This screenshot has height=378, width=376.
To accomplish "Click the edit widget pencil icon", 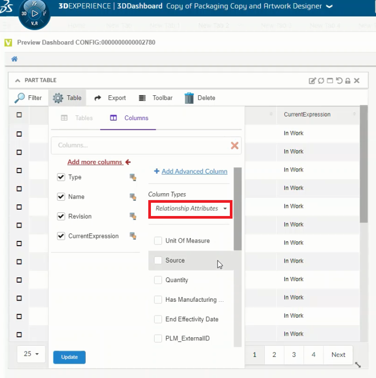I will [312, 80].
